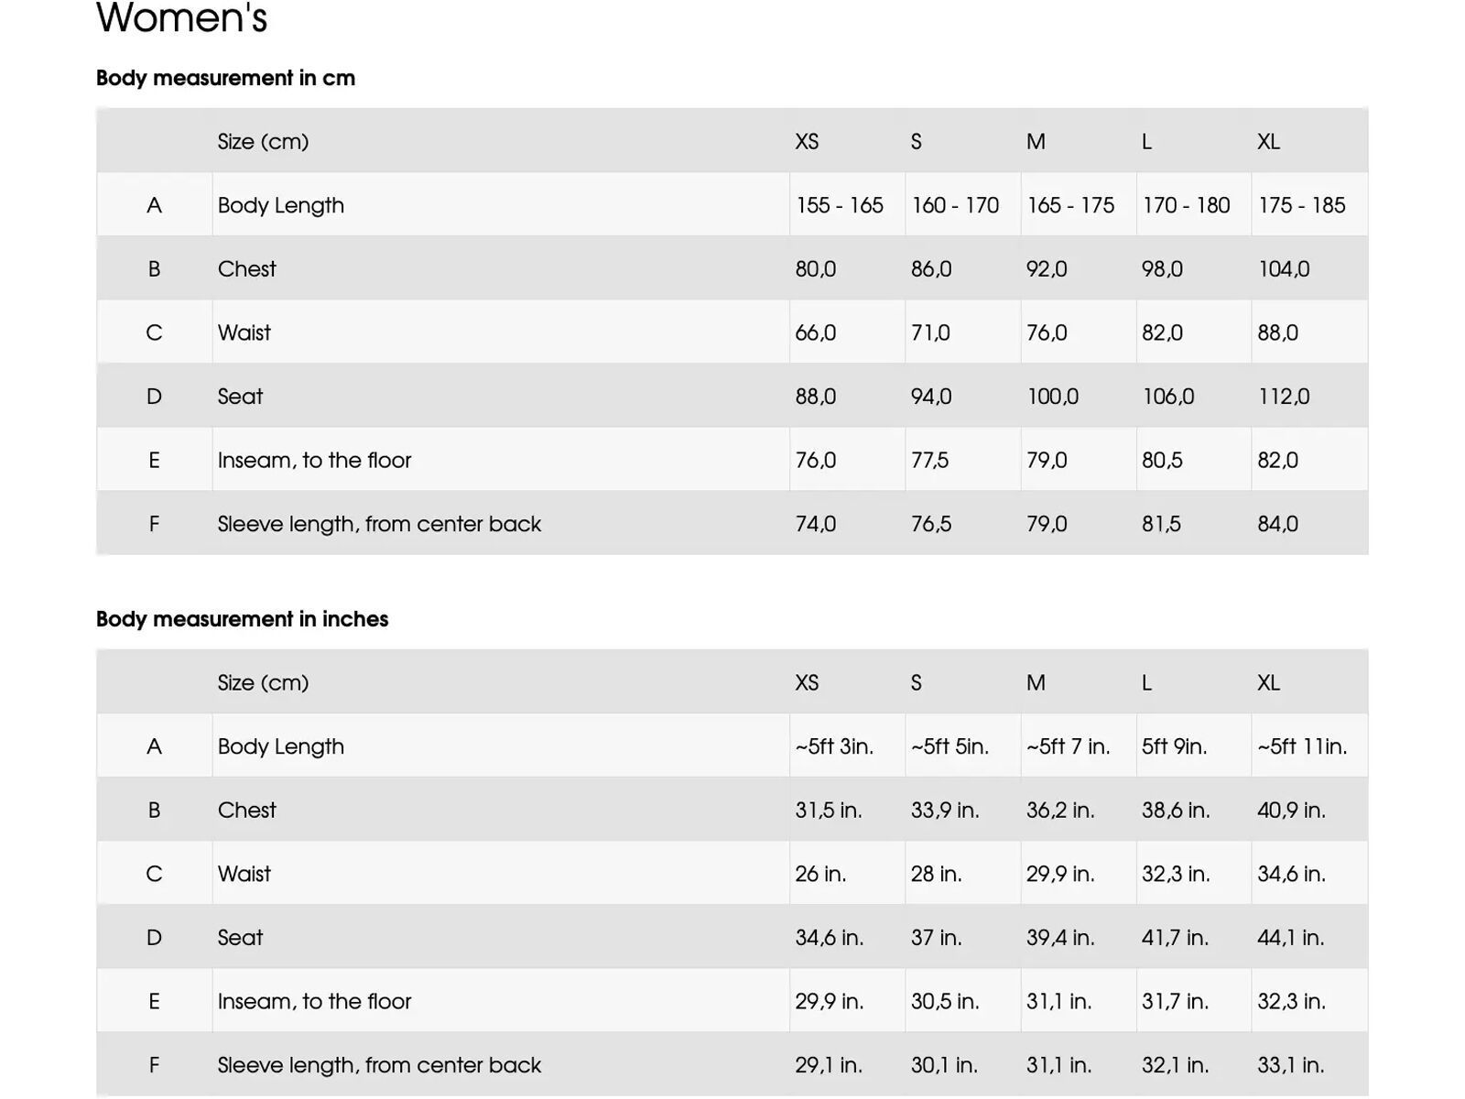Click the 'Body measurement in cm' title

coord(225,78)
